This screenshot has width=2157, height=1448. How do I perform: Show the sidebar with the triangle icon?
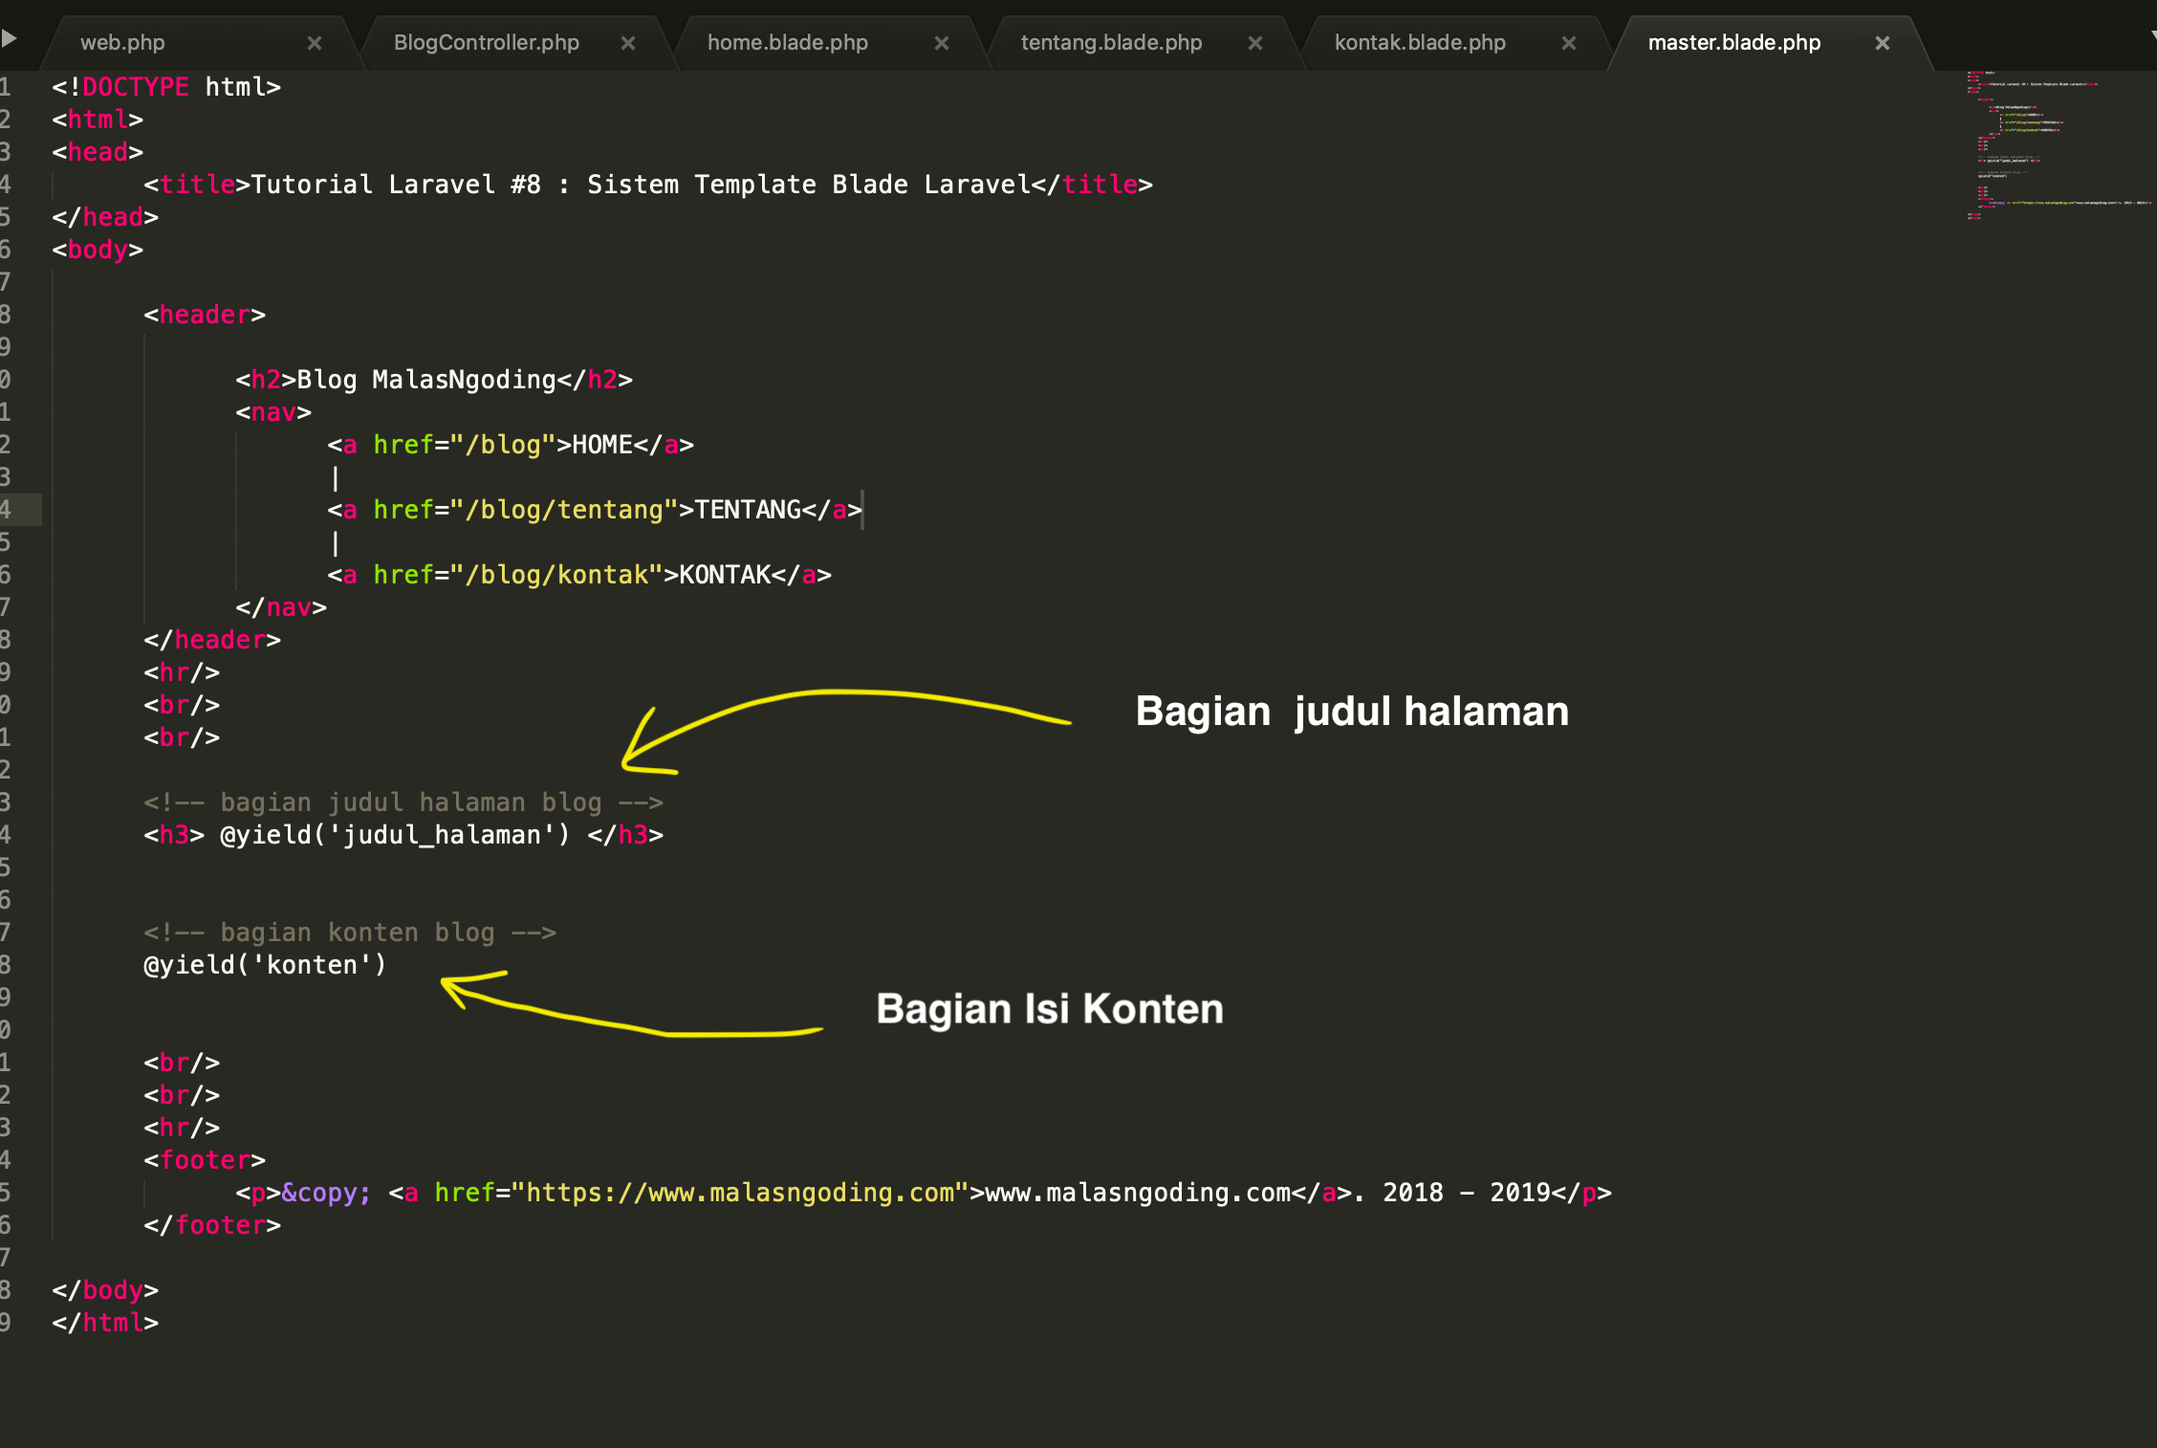coord(11,38)
